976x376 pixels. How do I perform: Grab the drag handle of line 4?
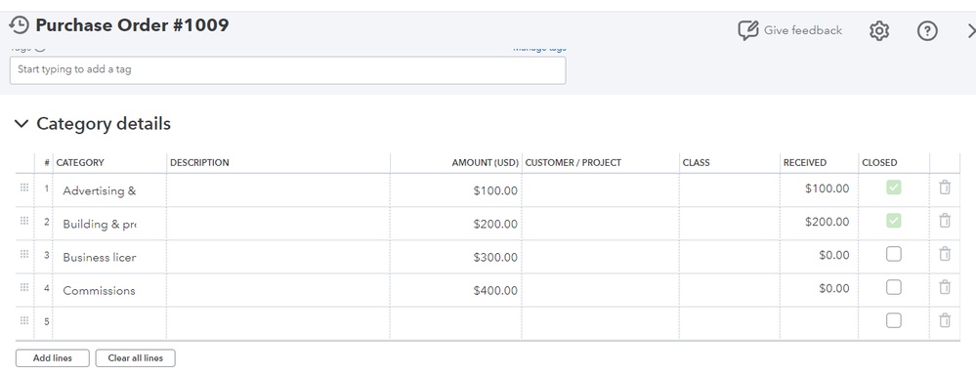[24, 287]
